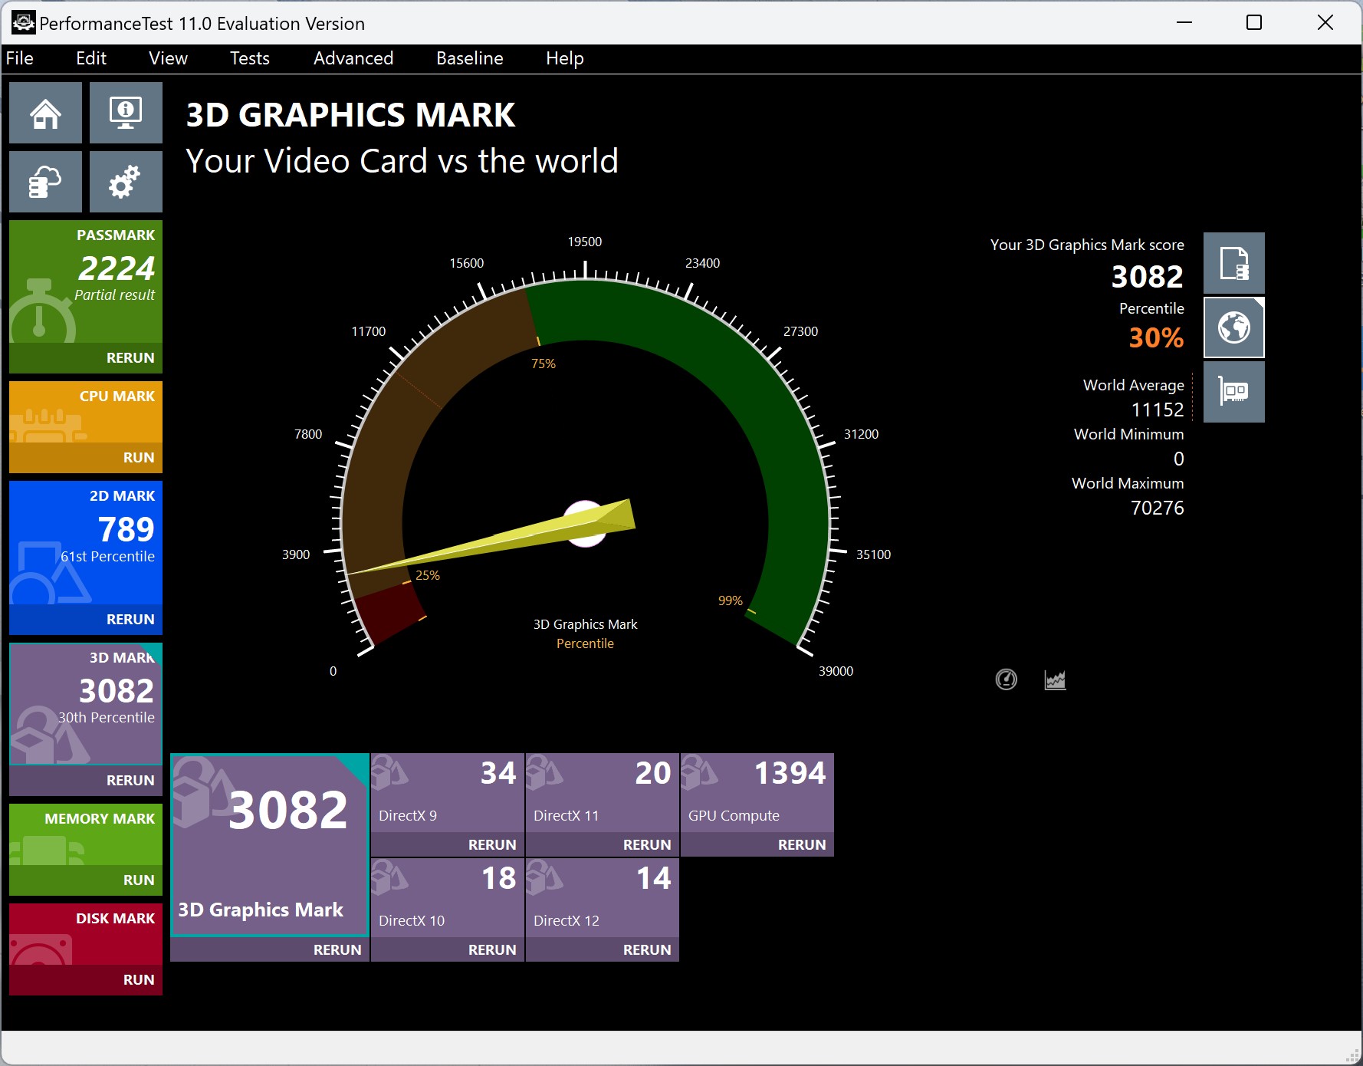Open the Tests menu
This screenshot has height=1066, width=1363.
250,58
